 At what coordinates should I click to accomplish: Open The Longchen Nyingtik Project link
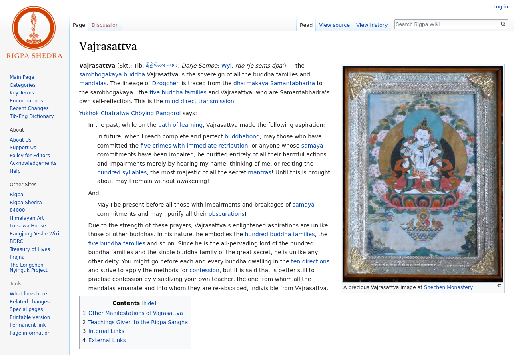pyautogui.click(x=28, y=268)
